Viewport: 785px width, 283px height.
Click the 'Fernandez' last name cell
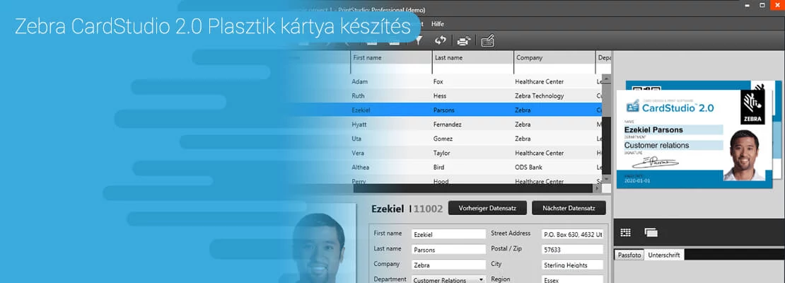click(448, 125)
